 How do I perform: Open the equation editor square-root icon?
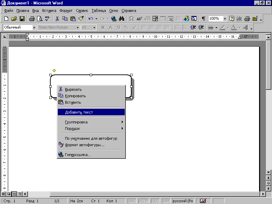(147, 19)
